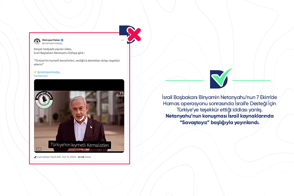Click the @metropolmedya_ mention in tweet text
This screenshot has height=196, width=294.
[x=49, y=72]
